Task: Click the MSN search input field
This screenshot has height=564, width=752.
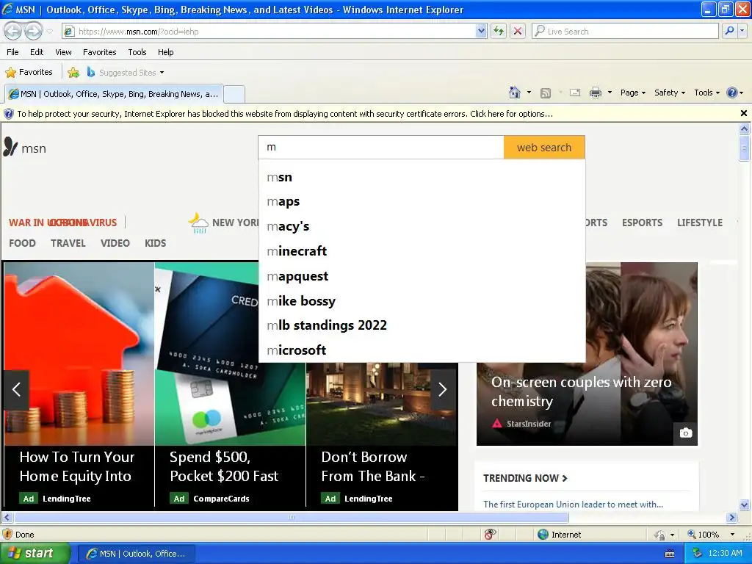Action: tap(381, 147)
